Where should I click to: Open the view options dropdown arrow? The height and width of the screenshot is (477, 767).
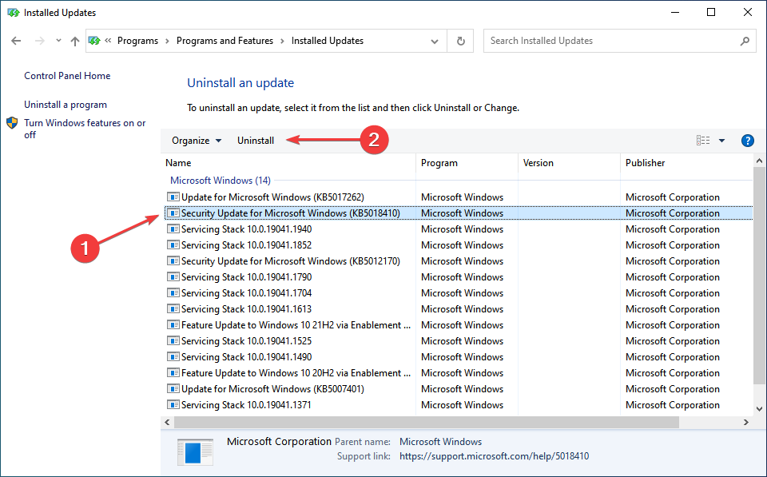720,140
